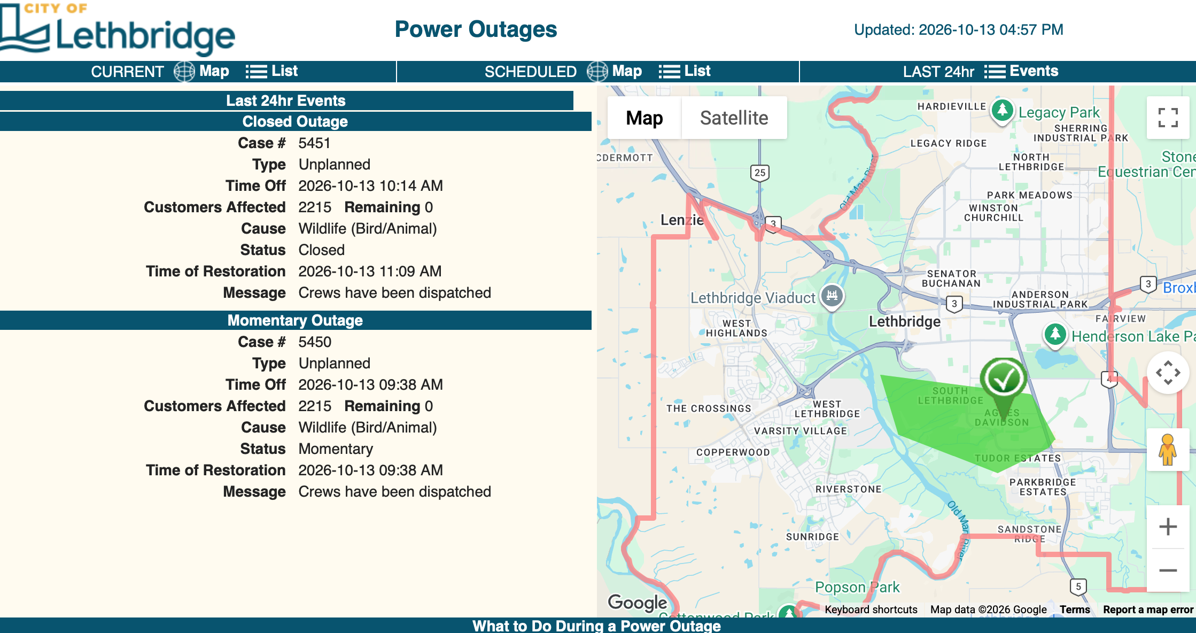The image size is (1196, 633).
Task: Open the map camera controls button
Action: coord(1168,373)
